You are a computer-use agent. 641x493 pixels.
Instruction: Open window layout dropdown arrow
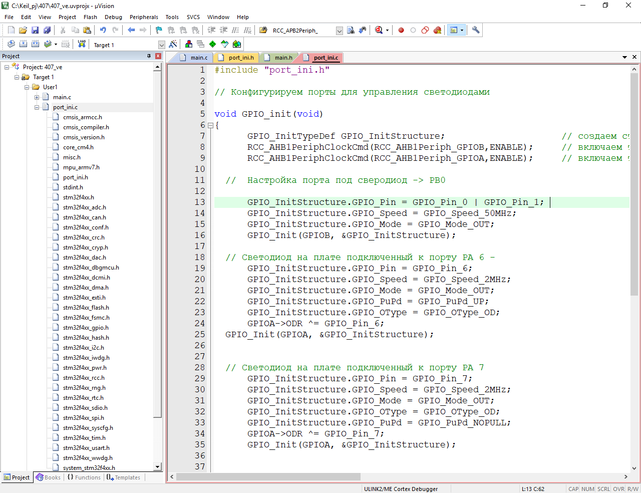[462, 30]
